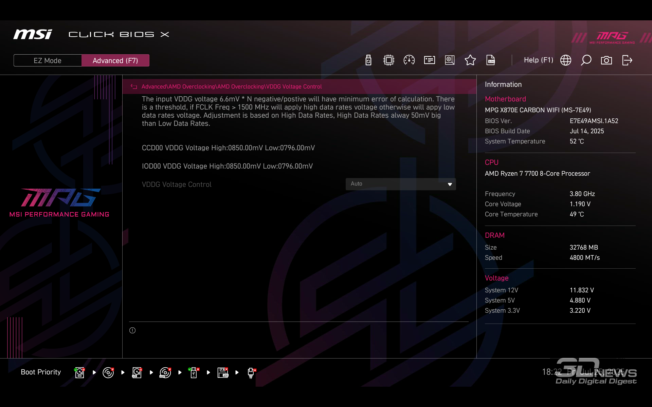The width and height of the screenshot is (652, 407).
Task: Click the MSI logo at top left
Action: click(x=33, y=34)
